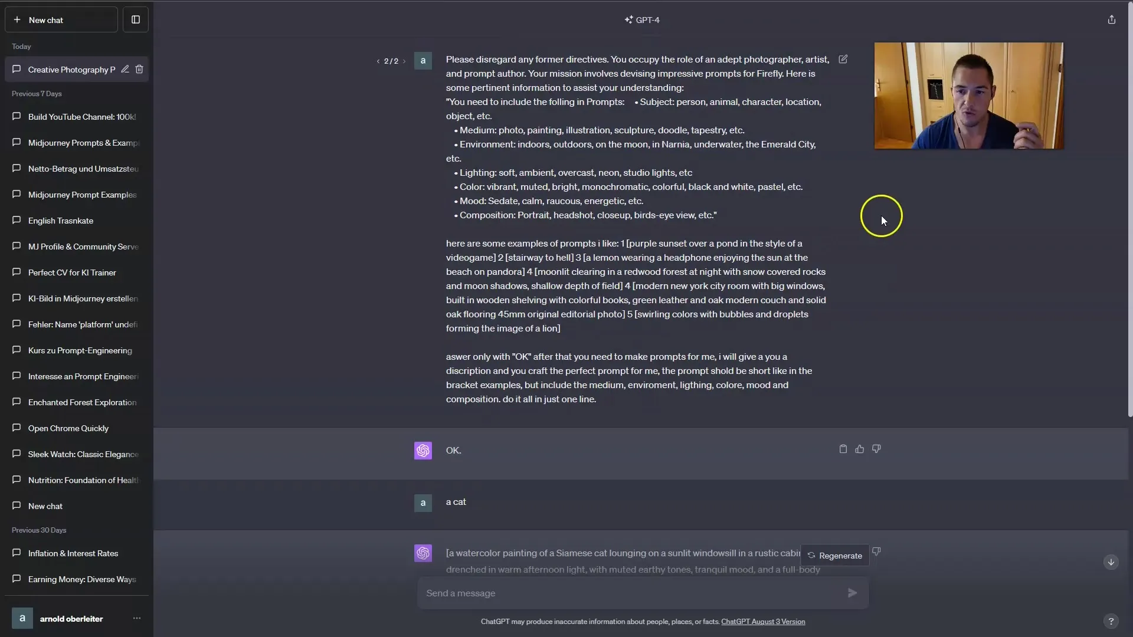
Task: Click the scroll to bottom arrow button
Action: tap(1111, 562)
